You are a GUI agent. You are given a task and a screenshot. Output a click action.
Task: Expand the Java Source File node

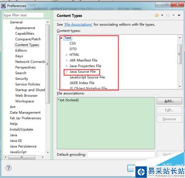pos(67,72)
